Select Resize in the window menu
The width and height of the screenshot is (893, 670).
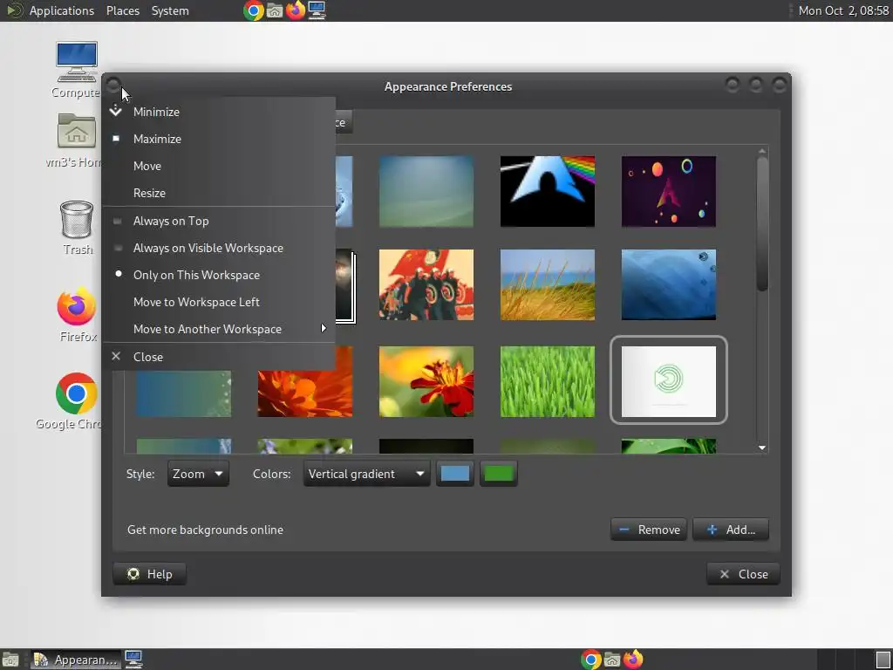click(x=219, y=193)
